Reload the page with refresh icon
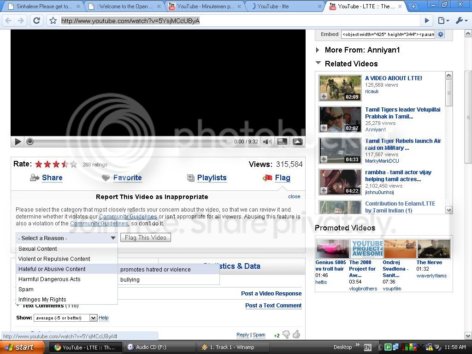The image size is (472, 354). point(36,20)
